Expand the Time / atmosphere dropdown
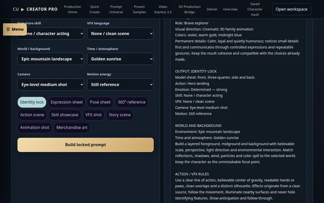Screen dimensions: 324x203 (x=120, y=59)
